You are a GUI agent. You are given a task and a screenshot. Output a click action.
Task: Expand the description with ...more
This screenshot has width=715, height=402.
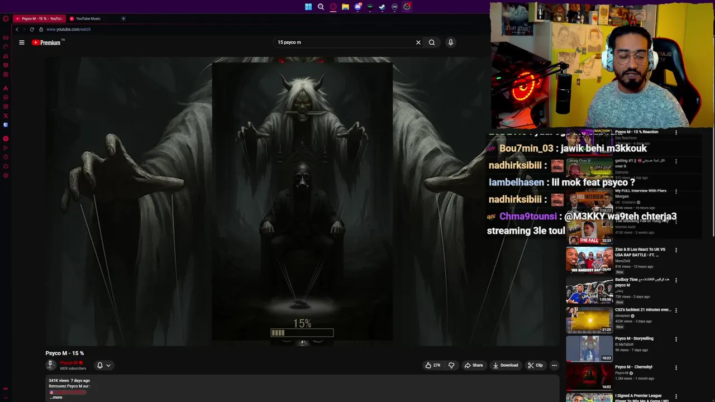(56, 397)
